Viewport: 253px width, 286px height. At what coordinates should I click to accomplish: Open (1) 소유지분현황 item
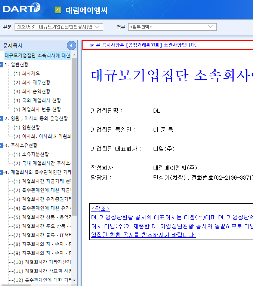click(x=31, y=155)
